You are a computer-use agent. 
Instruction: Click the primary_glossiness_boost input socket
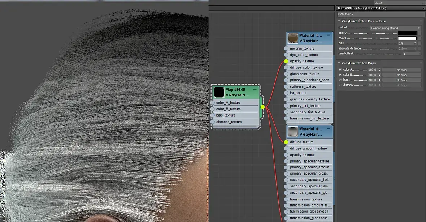286,80
